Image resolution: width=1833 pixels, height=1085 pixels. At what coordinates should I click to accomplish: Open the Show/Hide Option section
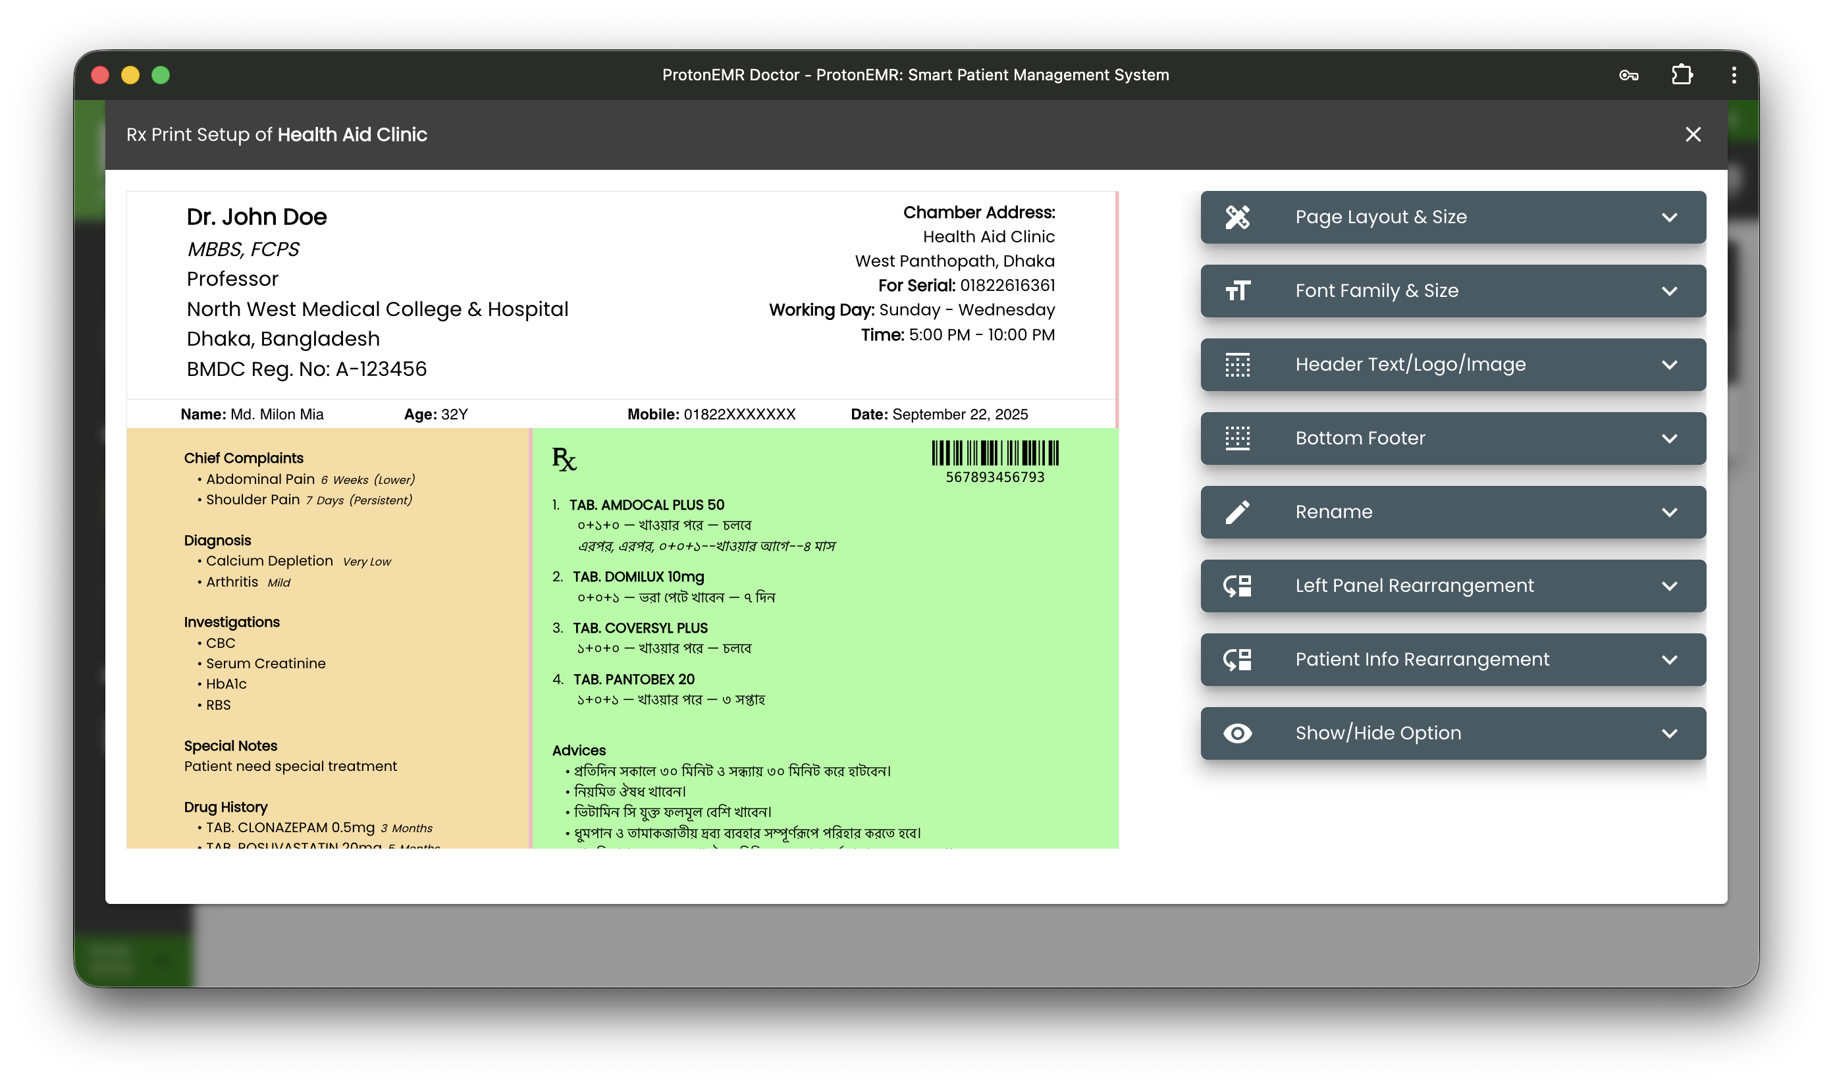[1377, 733]
